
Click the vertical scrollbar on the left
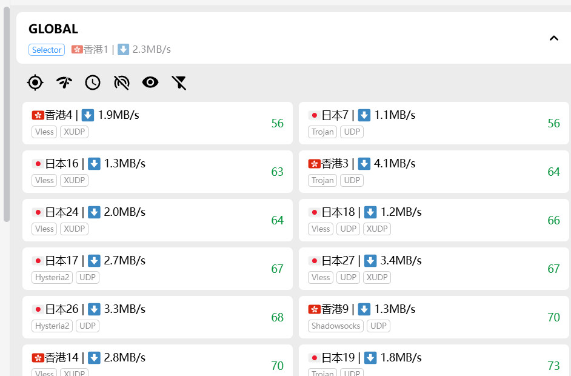(x=7, y=115)
